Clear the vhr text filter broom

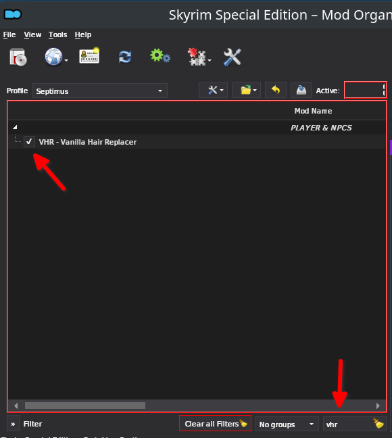coord(378,424)
